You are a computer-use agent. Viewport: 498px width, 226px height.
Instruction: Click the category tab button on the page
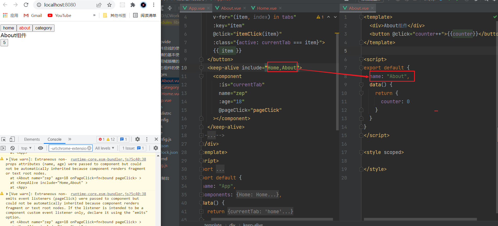point(44,28)
